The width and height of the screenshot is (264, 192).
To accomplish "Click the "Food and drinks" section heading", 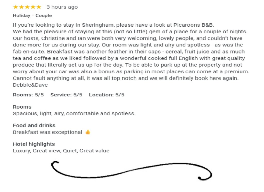I will 34,125.
